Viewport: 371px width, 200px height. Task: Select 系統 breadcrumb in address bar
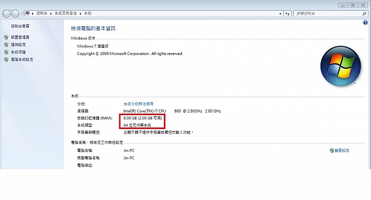coord(88,13)
